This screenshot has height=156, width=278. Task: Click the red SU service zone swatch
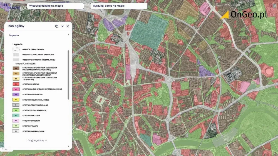click(x=16, y=84)
